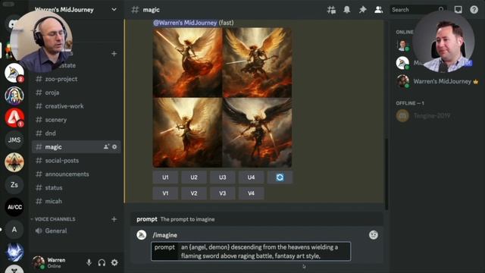Switch to the sailboat server icon
The height and width of the screenshot is (273, 485).
click(x=14, y=73)
